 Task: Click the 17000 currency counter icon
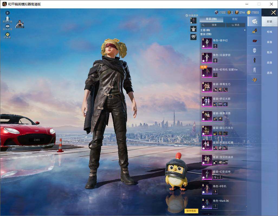coord(216,12)
